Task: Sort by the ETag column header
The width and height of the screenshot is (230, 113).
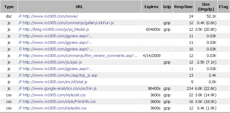Action: 224,7
